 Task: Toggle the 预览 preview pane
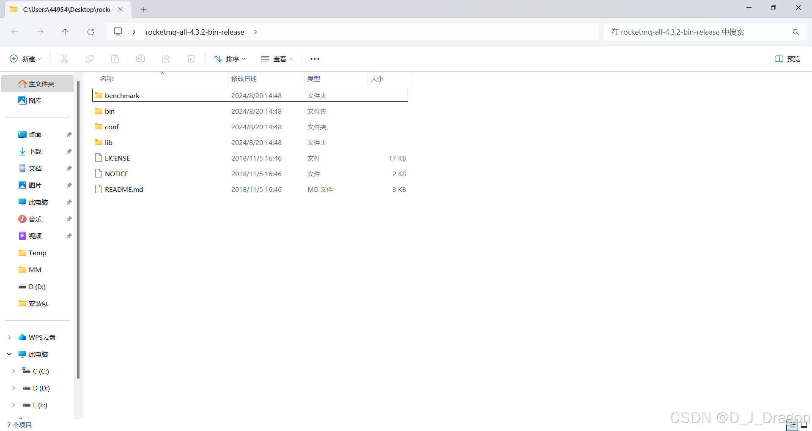click(x=787, y=59)
